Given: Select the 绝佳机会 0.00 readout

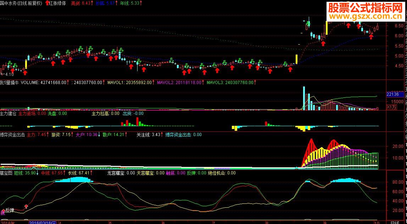Looking at the screenshot, I should [222, 173].
